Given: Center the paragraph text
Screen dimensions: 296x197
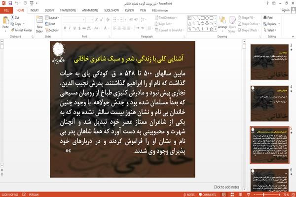Looking at the screenshot, I should [119, 28].
